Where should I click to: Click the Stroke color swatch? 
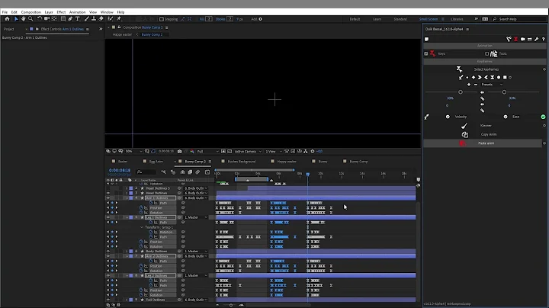(x=230, y=19)
